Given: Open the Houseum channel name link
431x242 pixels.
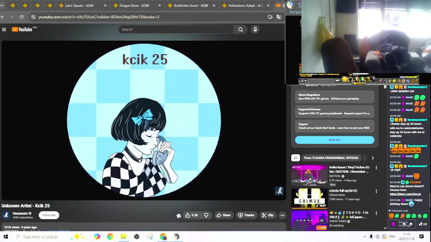Looking at the screenshot, I should pos(20,213).
